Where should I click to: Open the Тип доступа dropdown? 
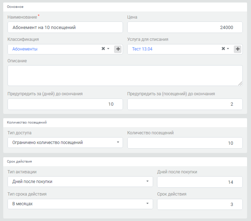65,143
